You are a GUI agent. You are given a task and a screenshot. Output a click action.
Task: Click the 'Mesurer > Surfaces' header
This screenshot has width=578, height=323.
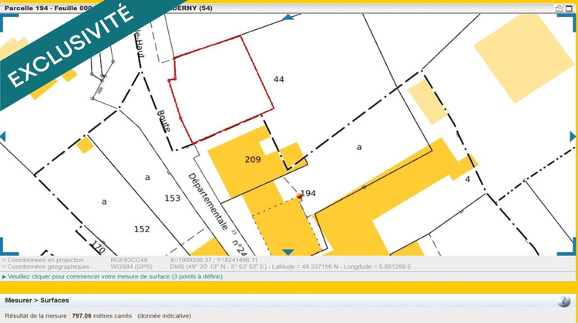click(x=37, y=300)
